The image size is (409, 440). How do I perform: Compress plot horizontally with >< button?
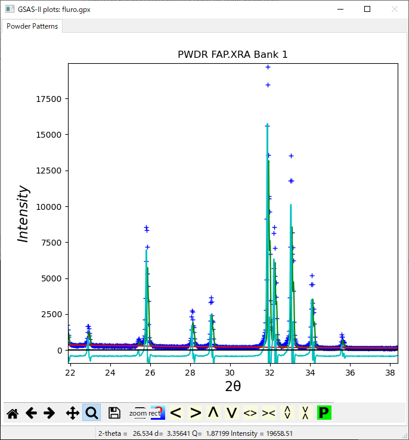[269, 413]
